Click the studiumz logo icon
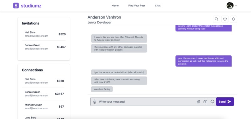 tap(16, 6)
